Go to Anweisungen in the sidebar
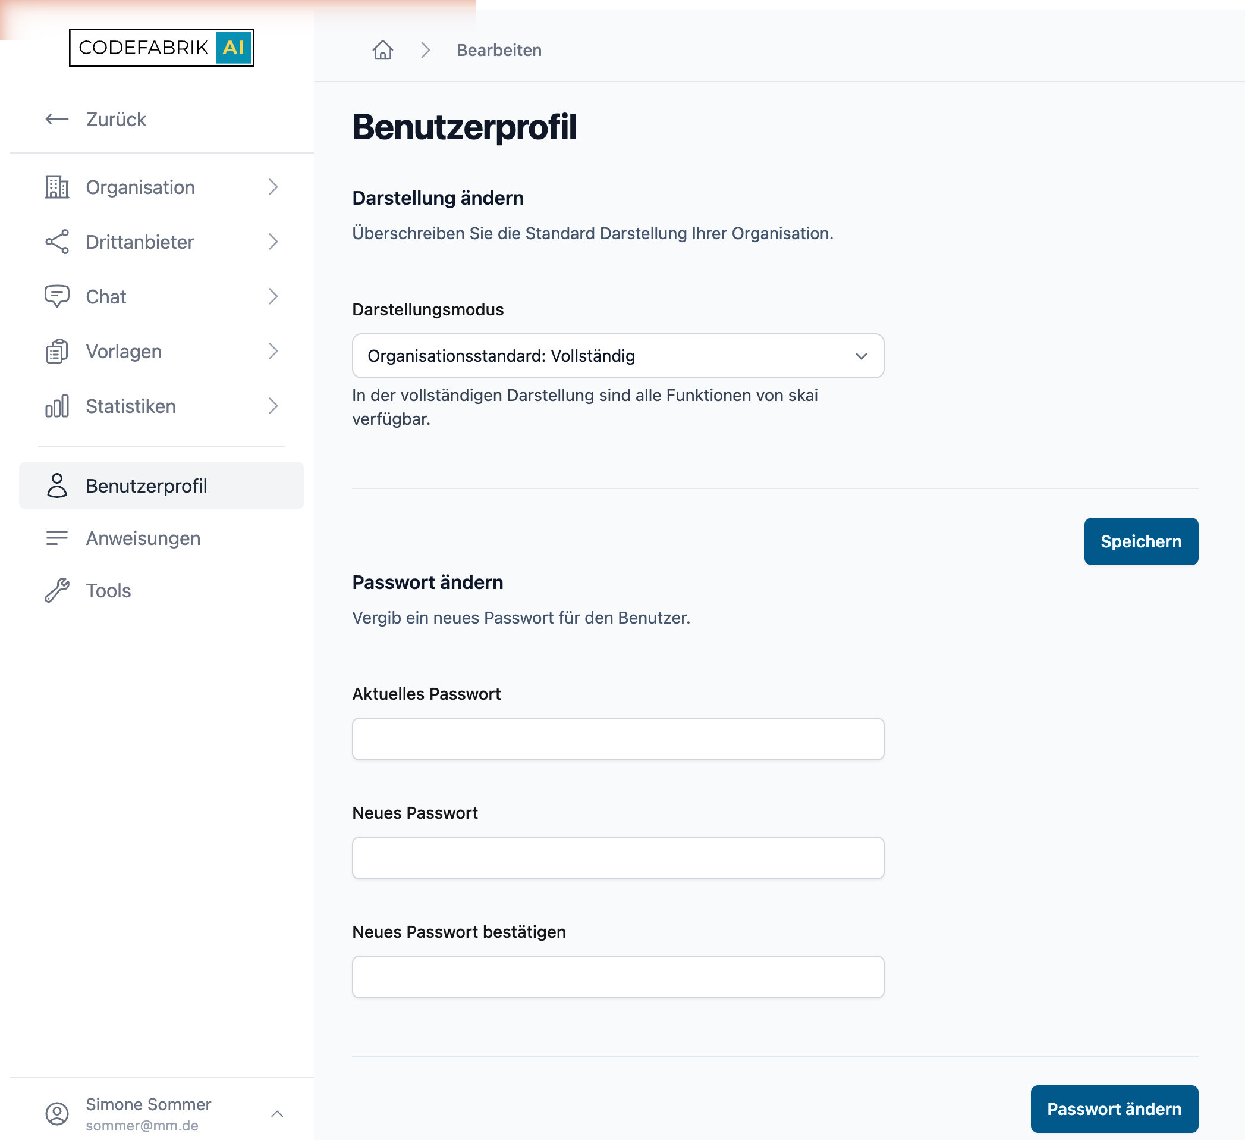This screenshot has width=1245, height=1140. click(x=162, y=538)
